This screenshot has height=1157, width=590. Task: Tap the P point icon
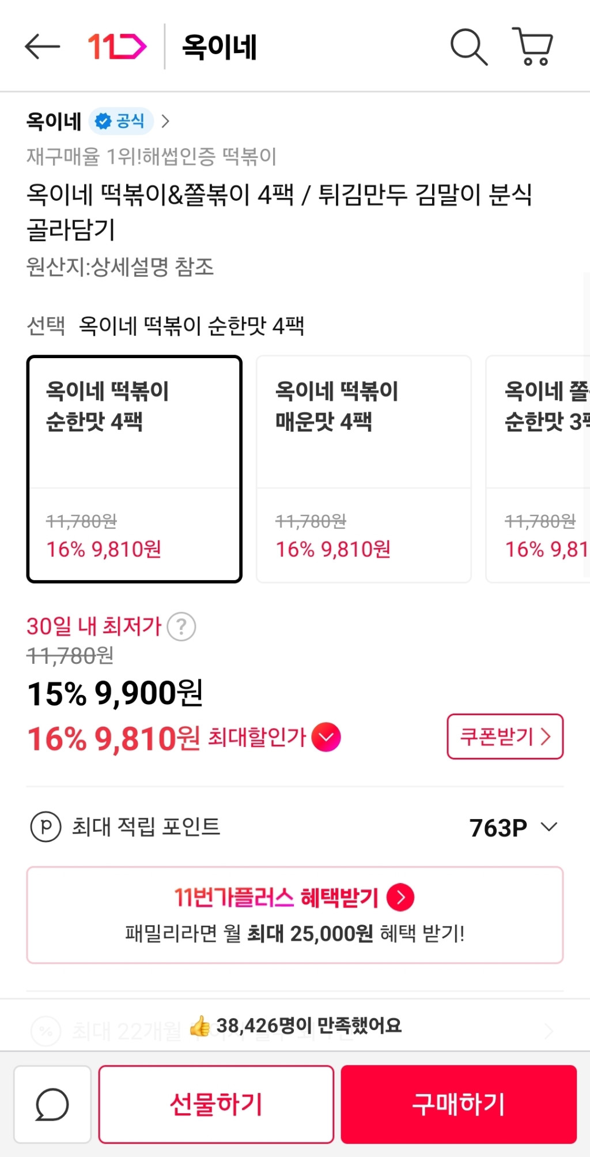[46, 827]
